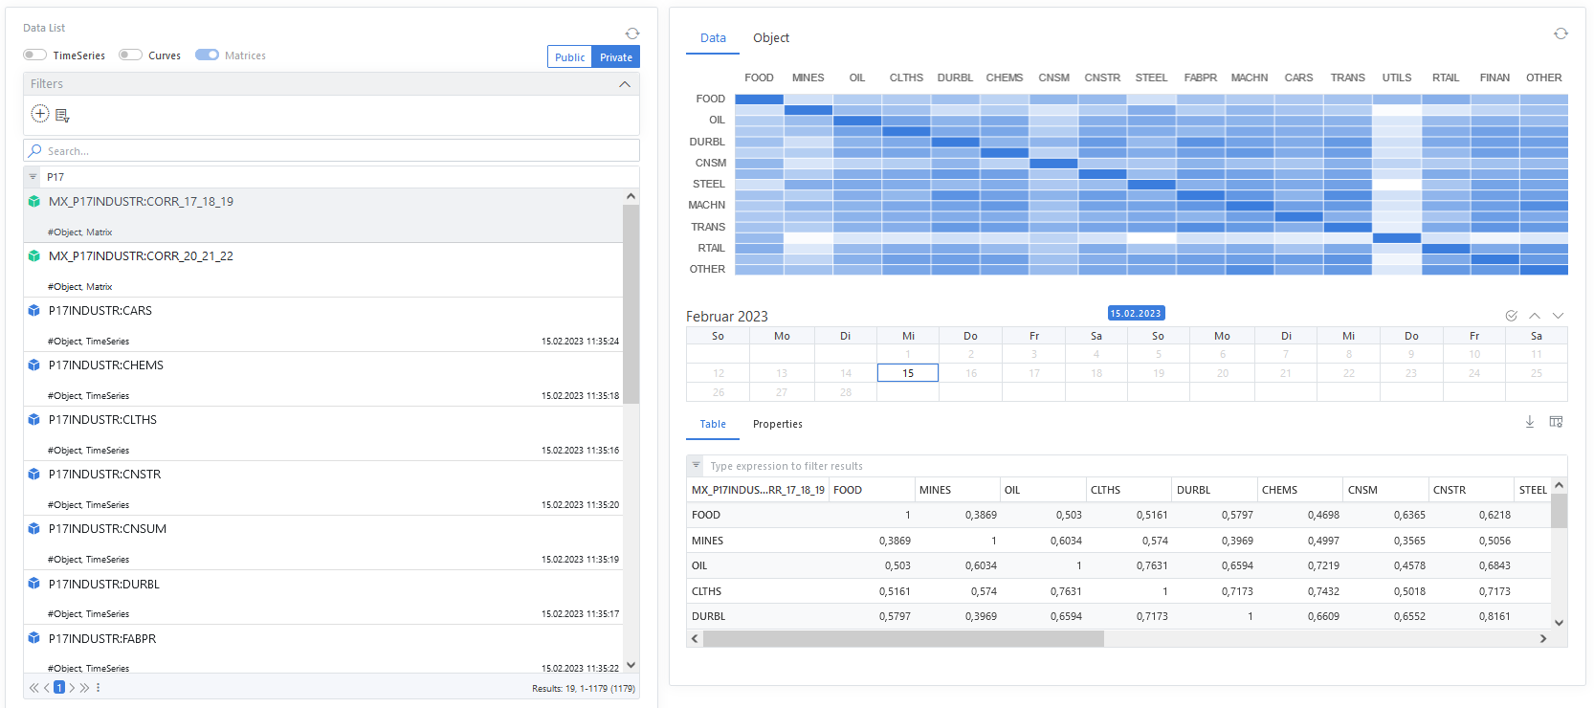Viewport: 1594px width, 708px height.
Task: Open the filter list icon beside add
Action: (62, 116)
